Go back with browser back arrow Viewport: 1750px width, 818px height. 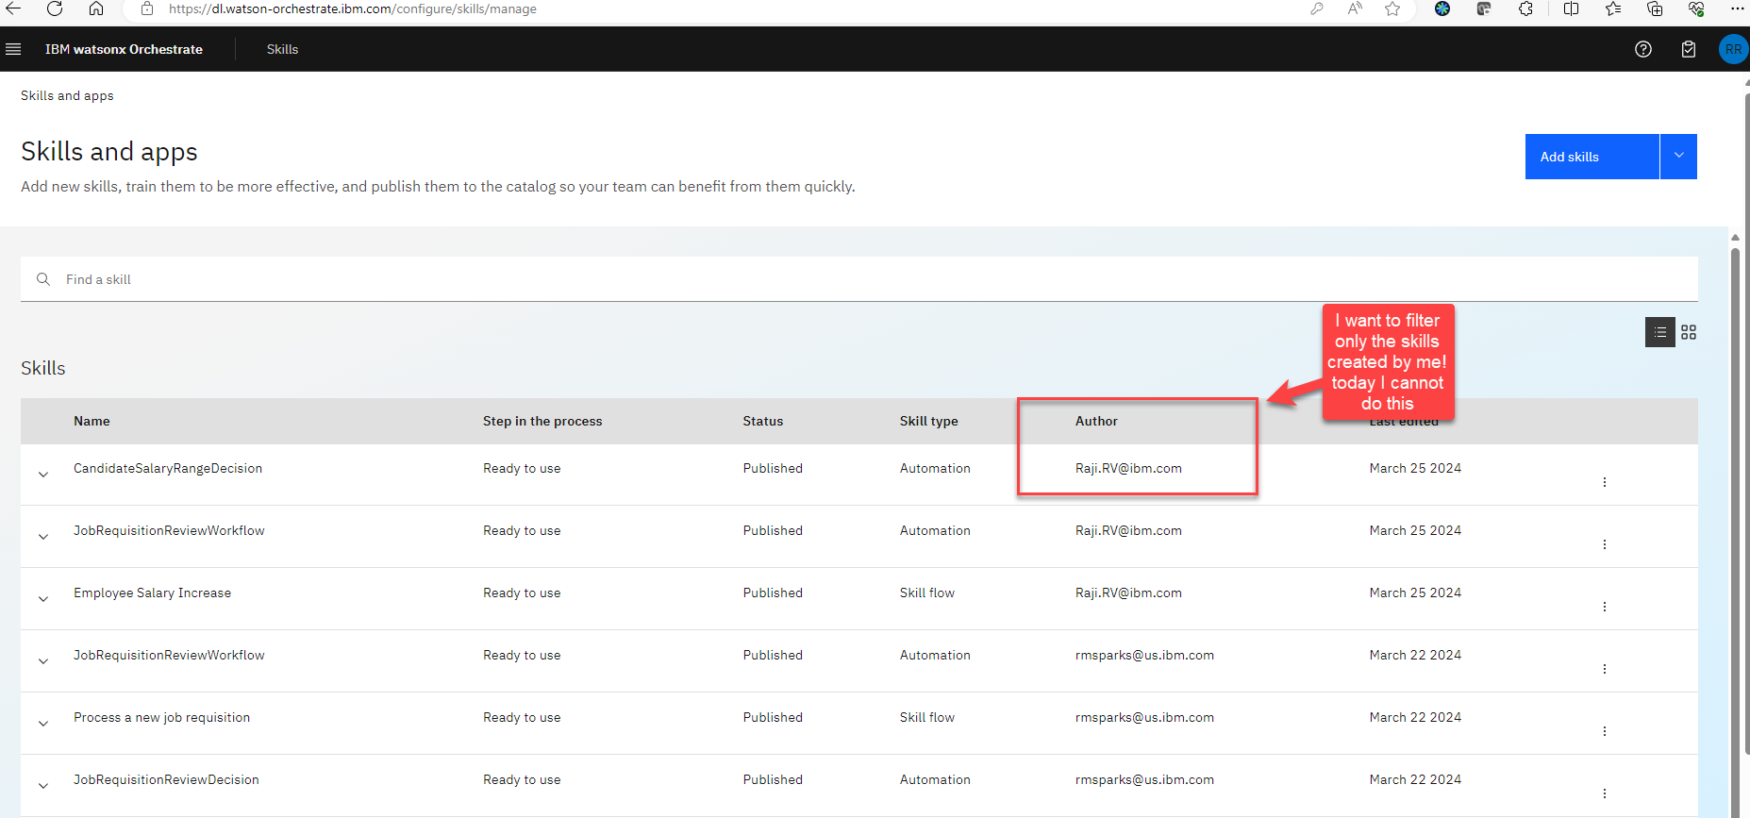pyautogui.click(x=13, y=8)
